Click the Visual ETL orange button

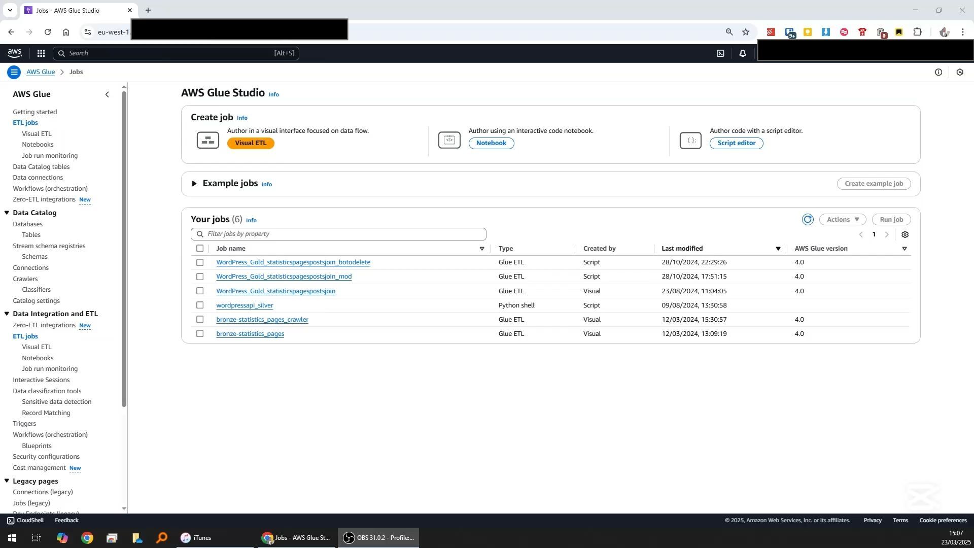pyautogui.click(x=251, y=143)
